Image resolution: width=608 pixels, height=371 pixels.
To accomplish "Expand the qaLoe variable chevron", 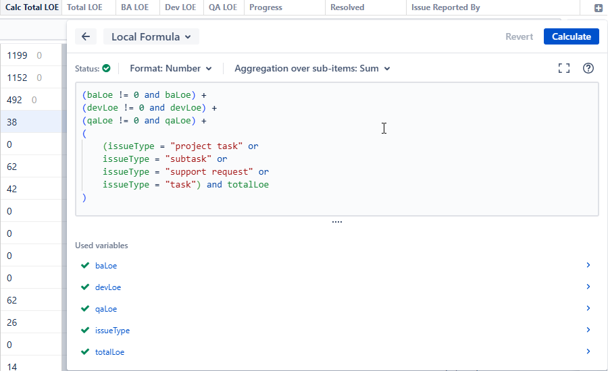I will click(x=588, y=308).
